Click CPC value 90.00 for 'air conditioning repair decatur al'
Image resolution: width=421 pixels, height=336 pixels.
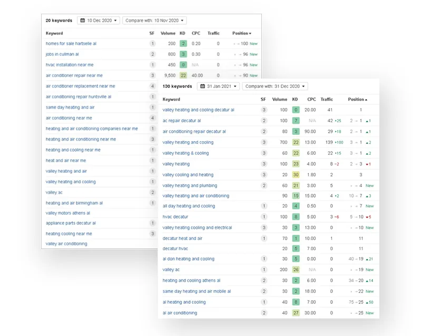click(310, 132)
